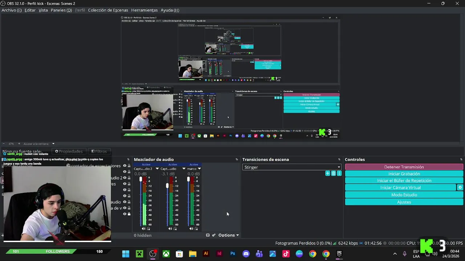465x261 pixels.
Task: Open advanced audio properties gear
Action: (214, 235)
